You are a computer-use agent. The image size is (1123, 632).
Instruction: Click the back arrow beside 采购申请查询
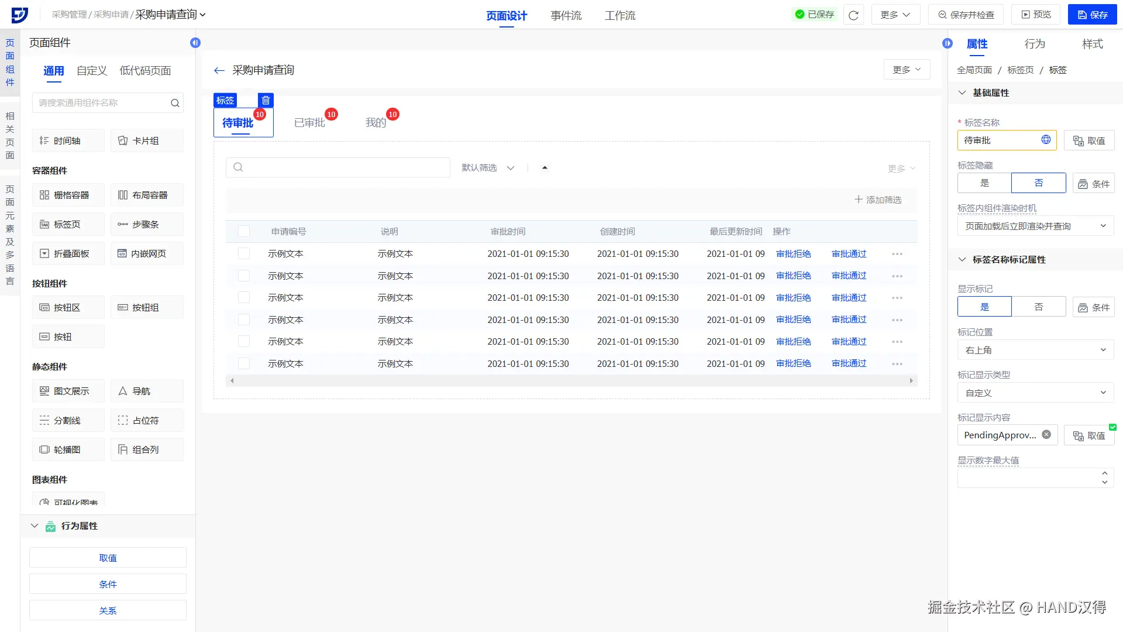click(219, 71)
